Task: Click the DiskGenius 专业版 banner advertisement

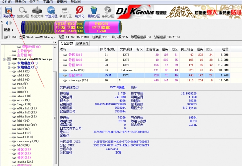Action: click(x=179, y=12)
